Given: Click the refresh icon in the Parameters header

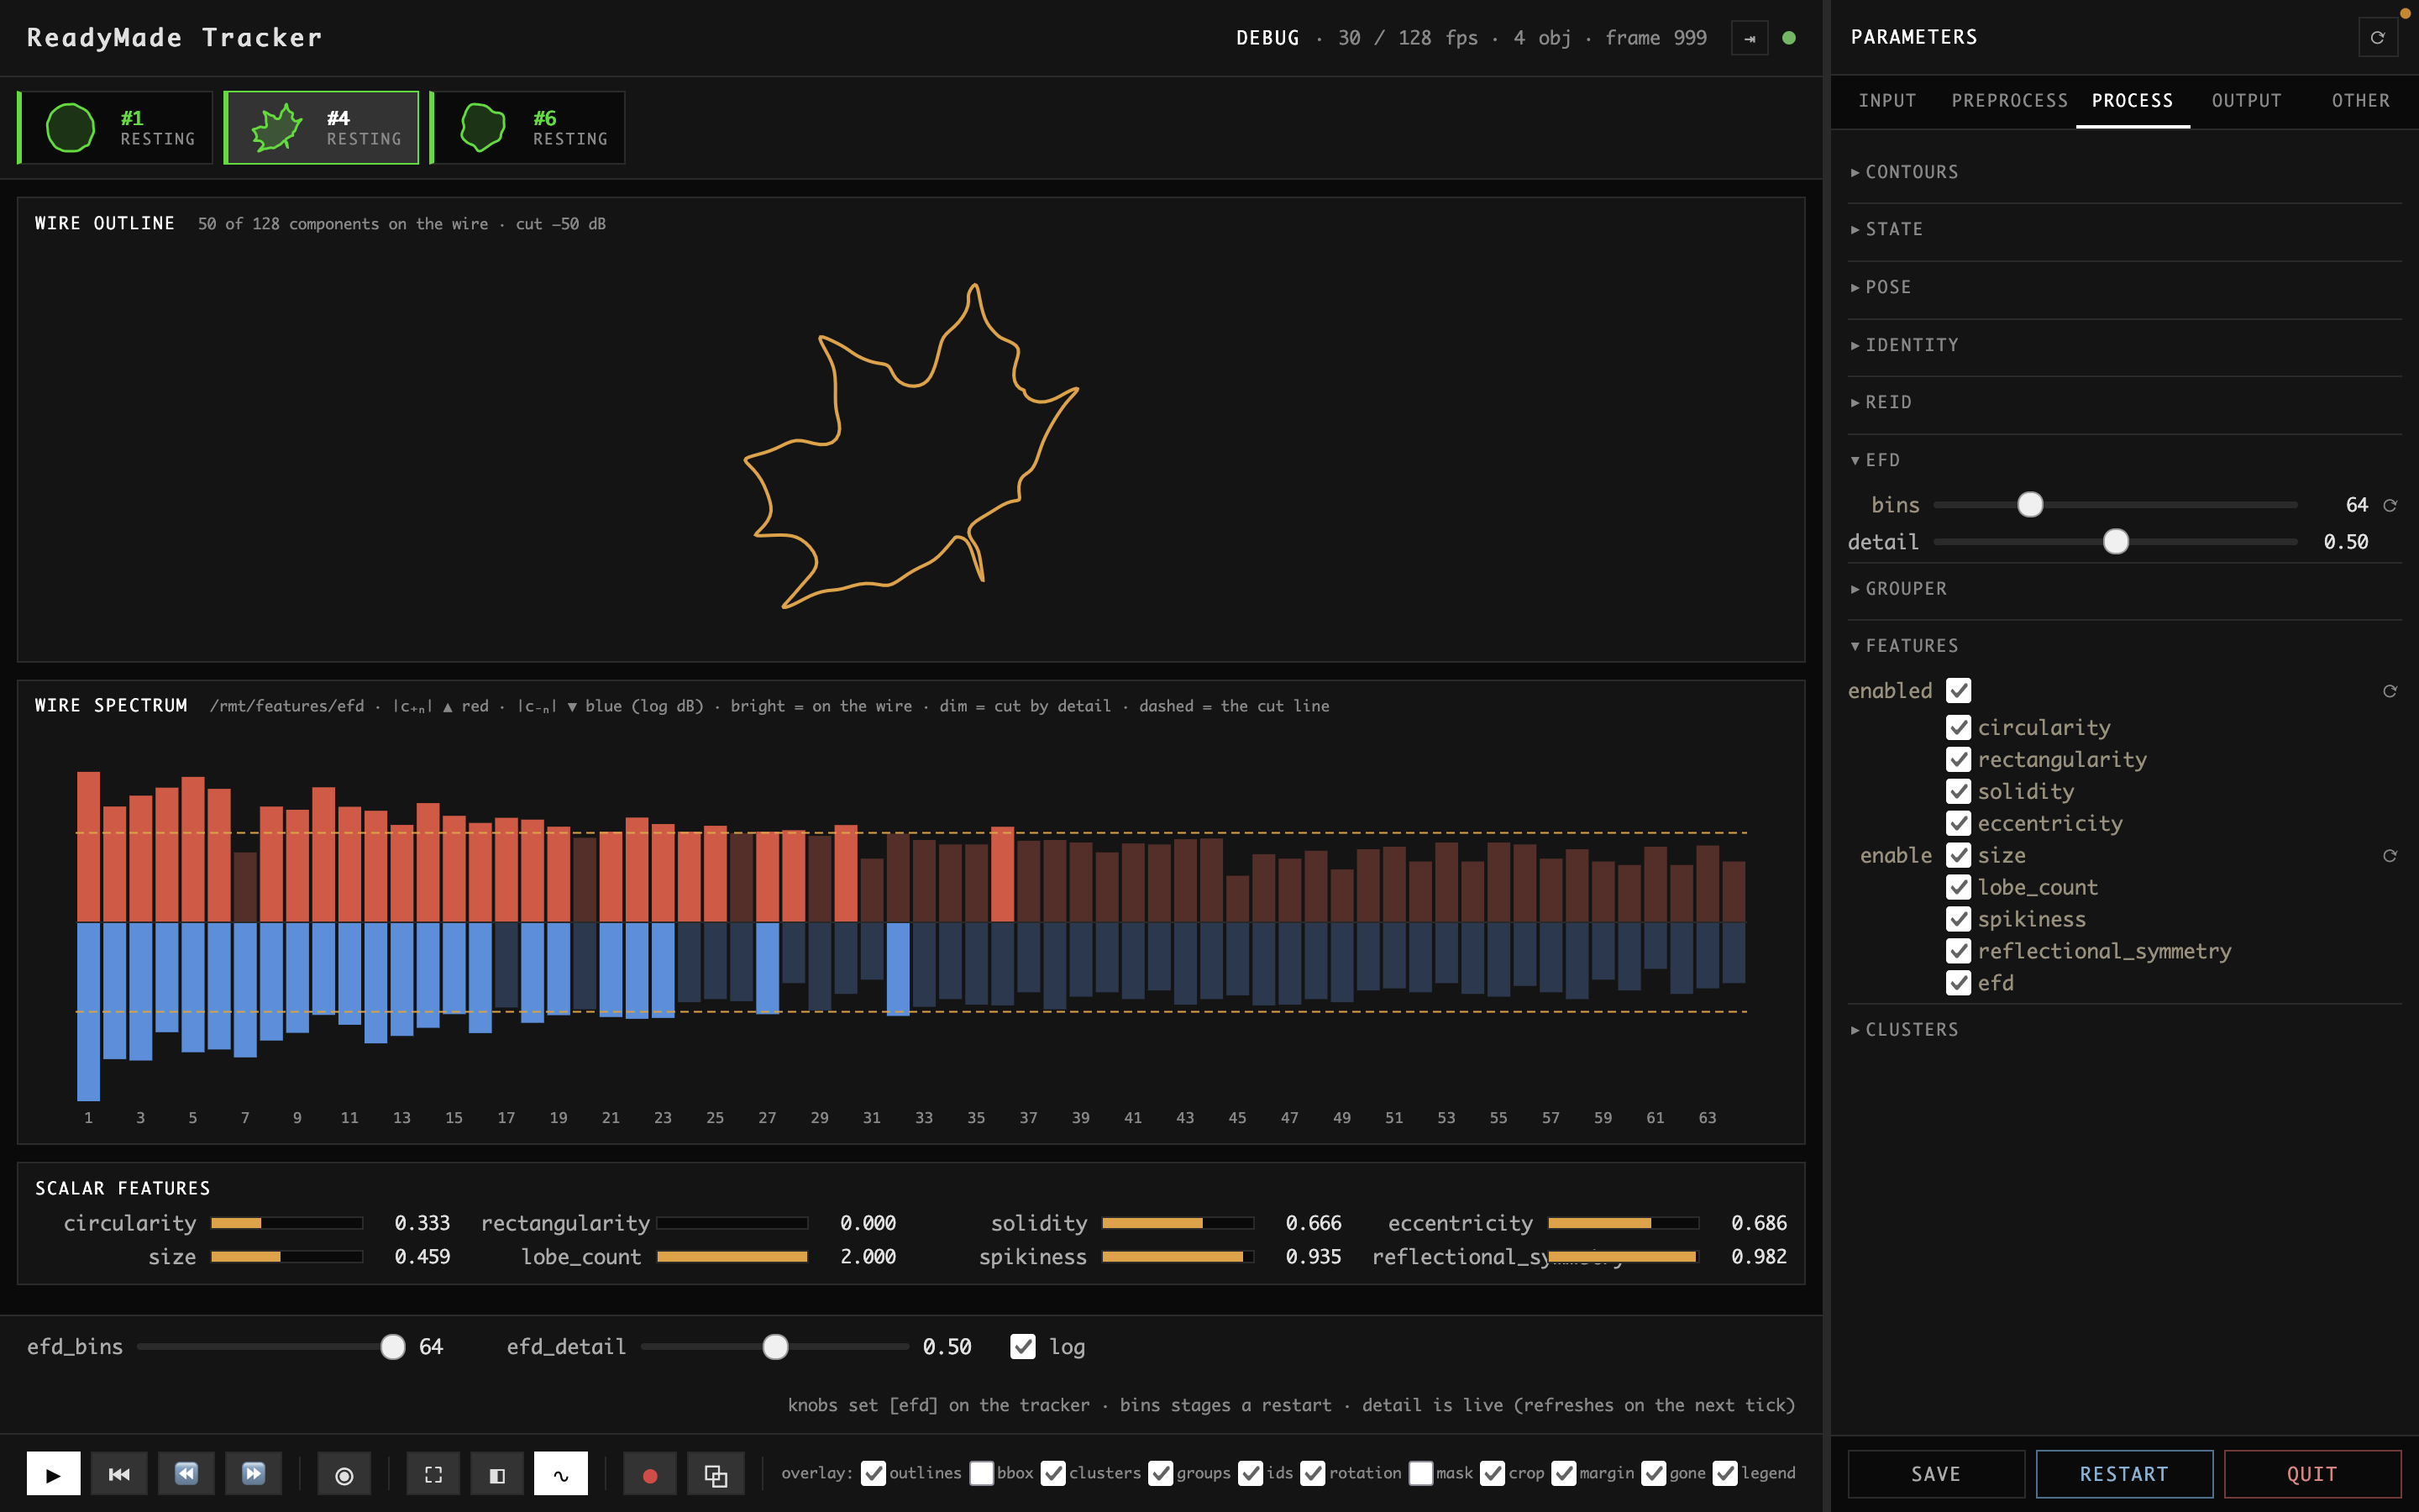Looking at the screenshot, I should [x=2378, y=38].
